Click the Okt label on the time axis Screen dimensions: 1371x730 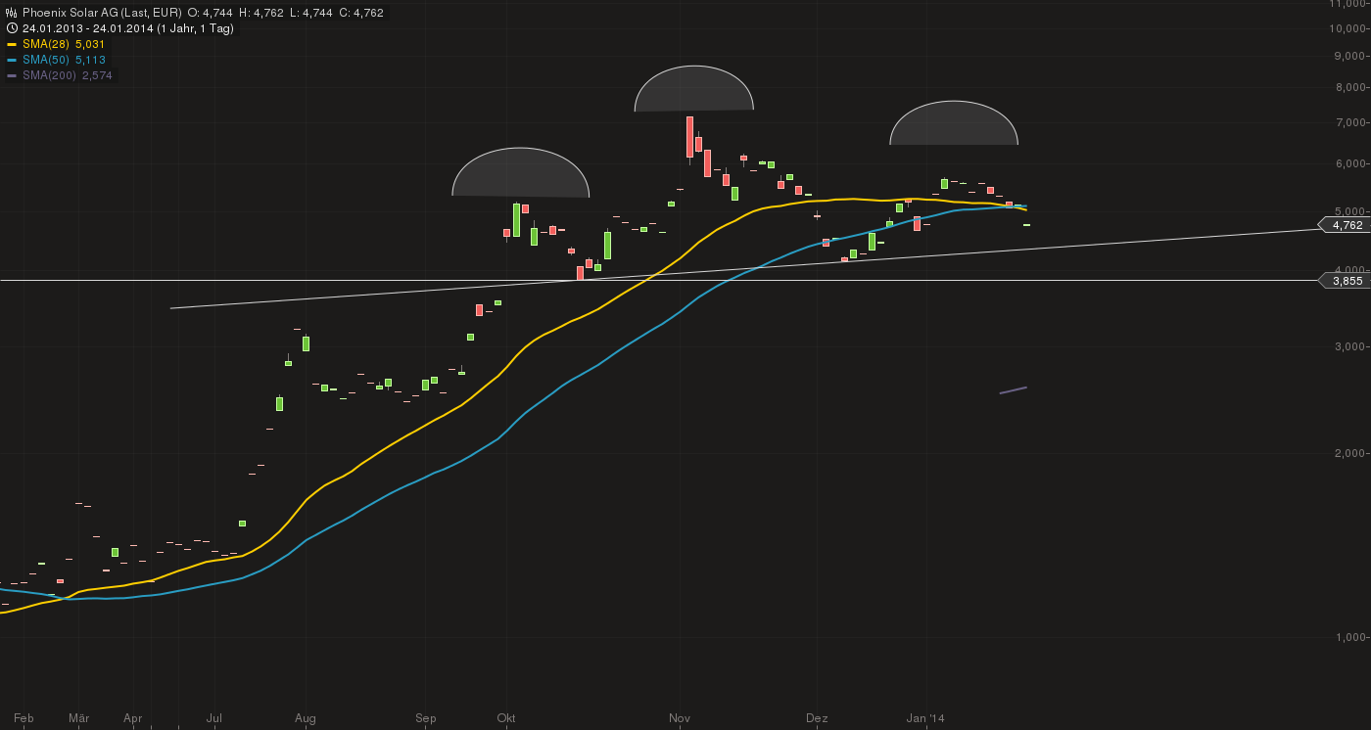click(x=506, y=718)
